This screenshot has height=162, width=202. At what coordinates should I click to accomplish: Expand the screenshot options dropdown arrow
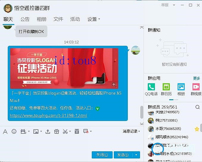[70, 131]
